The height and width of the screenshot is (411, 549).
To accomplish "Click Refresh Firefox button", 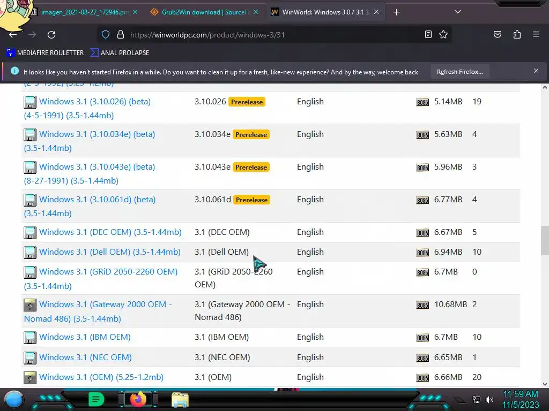I will pyautogui.click(x=459, y=72).
